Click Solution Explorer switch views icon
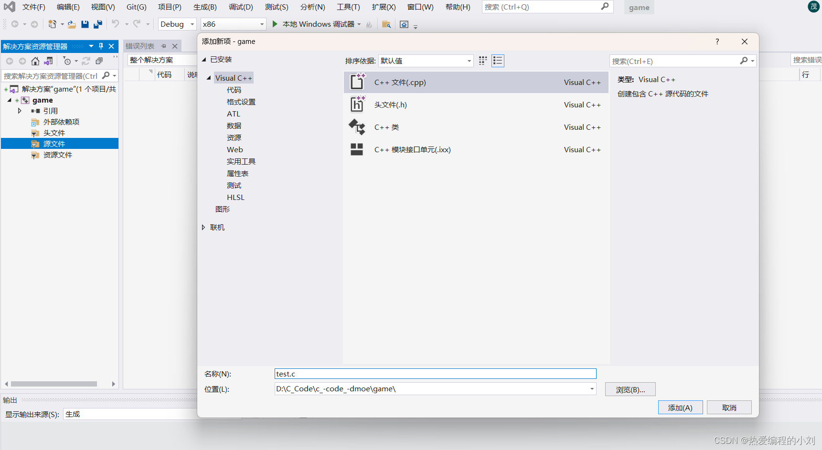Screen dimensions: 822x450 [x=48, y=61]
